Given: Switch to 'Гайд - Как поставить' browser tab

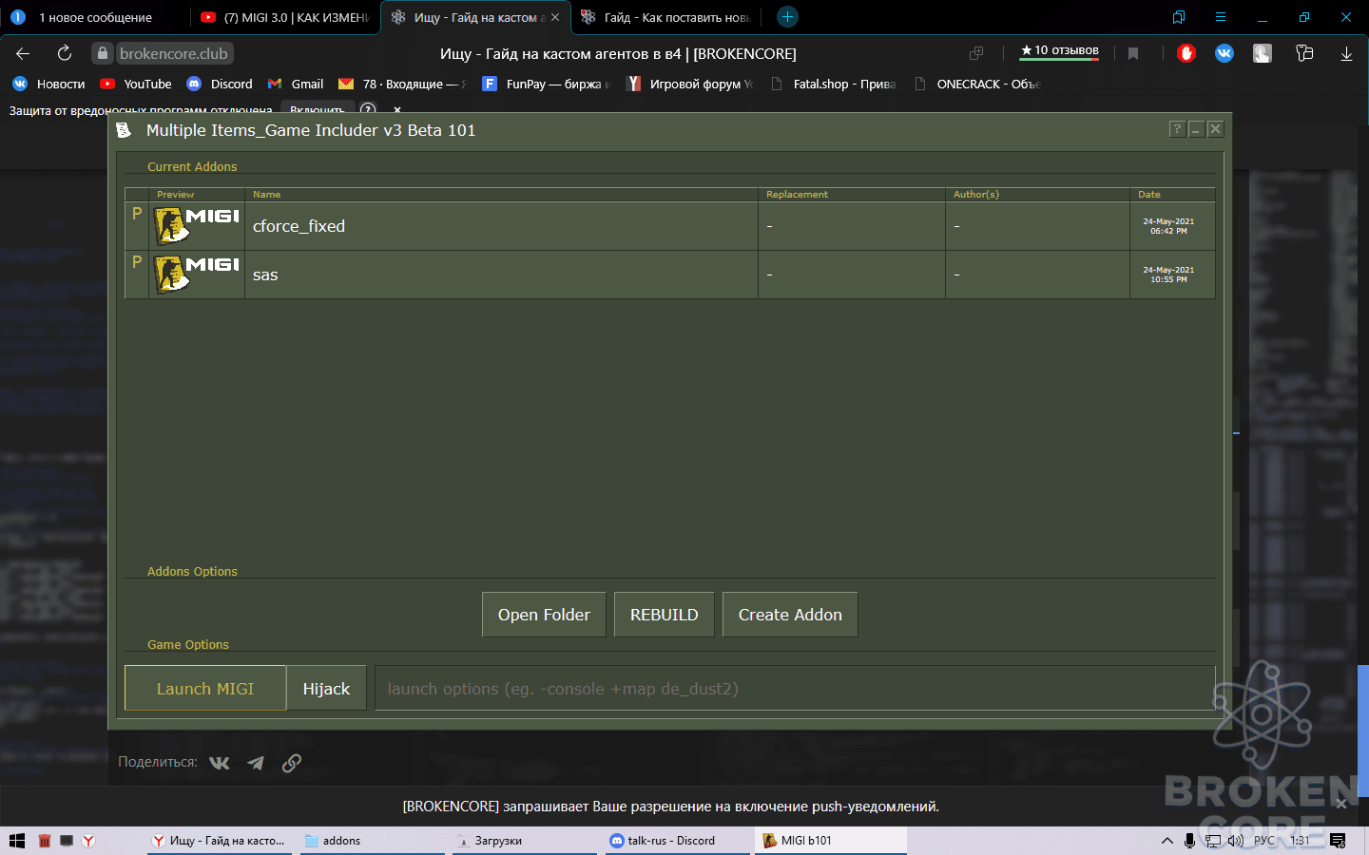Looking at the screenshot, I should point(667,17).
